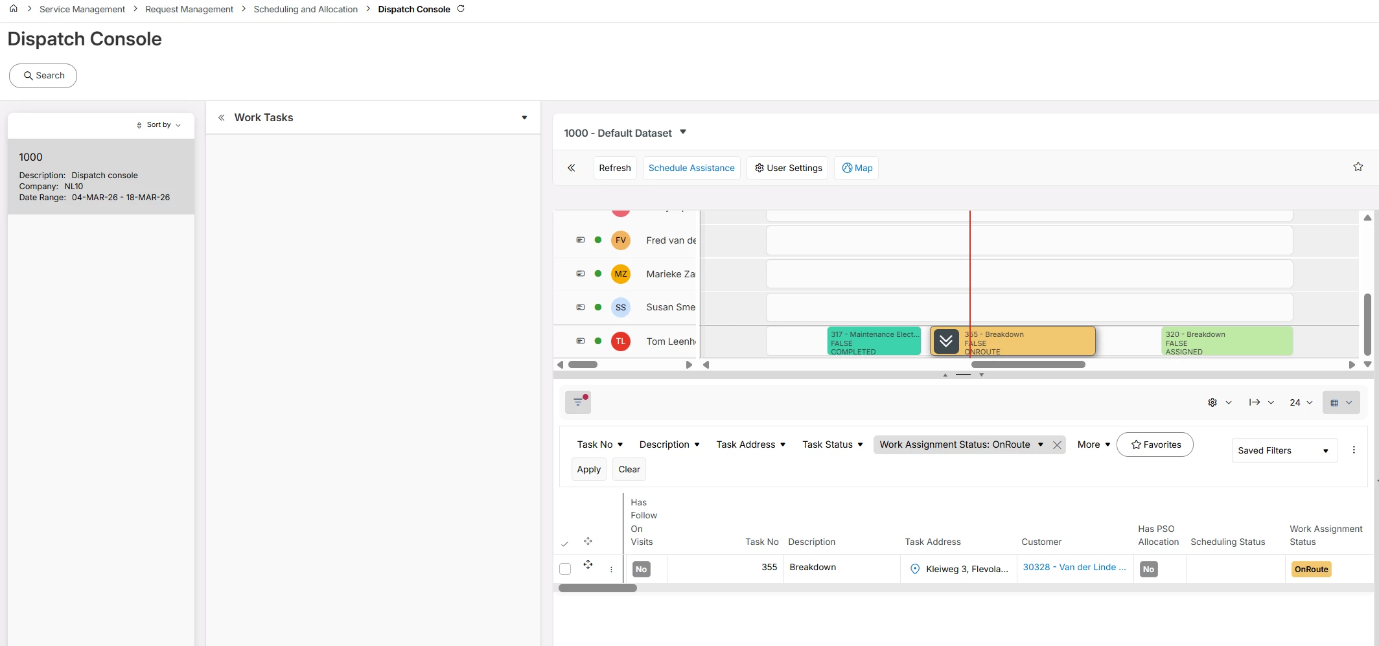The height and width of the screenshot is (646, 1379).
Task: Go to the home breadcrumb icon
Action: pyautogui.click(x=14, y=9)
